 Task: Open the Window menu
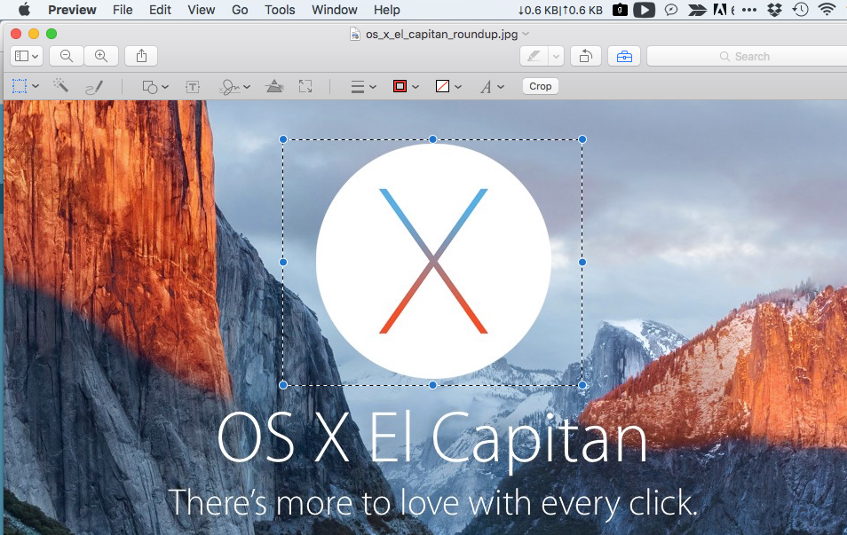(335, 10)
